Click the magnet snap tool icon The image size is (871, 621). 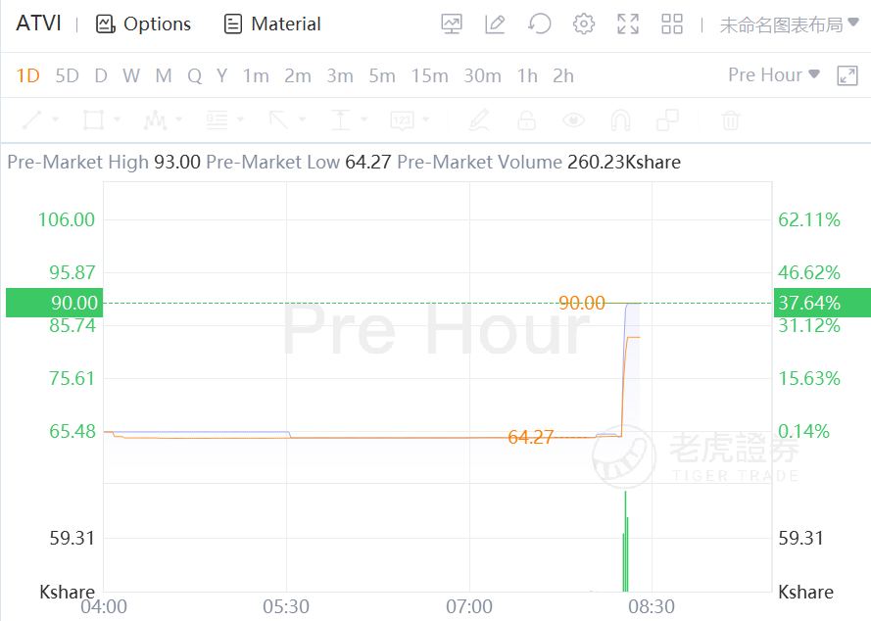pyautogui.click(x=620, y=120)
